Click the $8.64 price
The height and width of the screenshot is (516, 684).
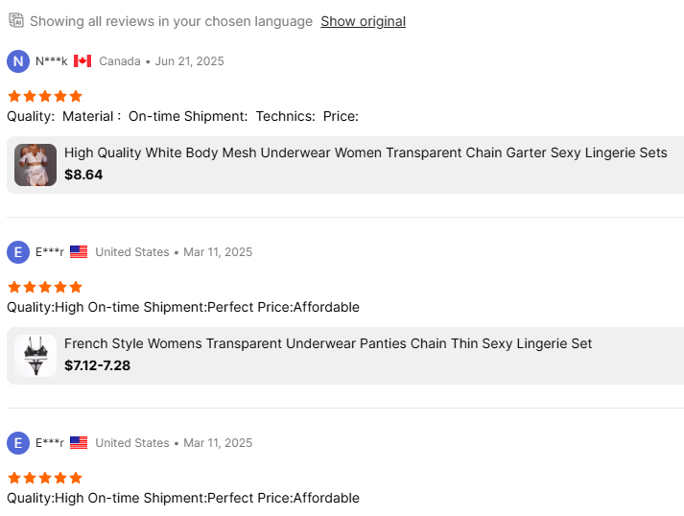tap(83, 175)
